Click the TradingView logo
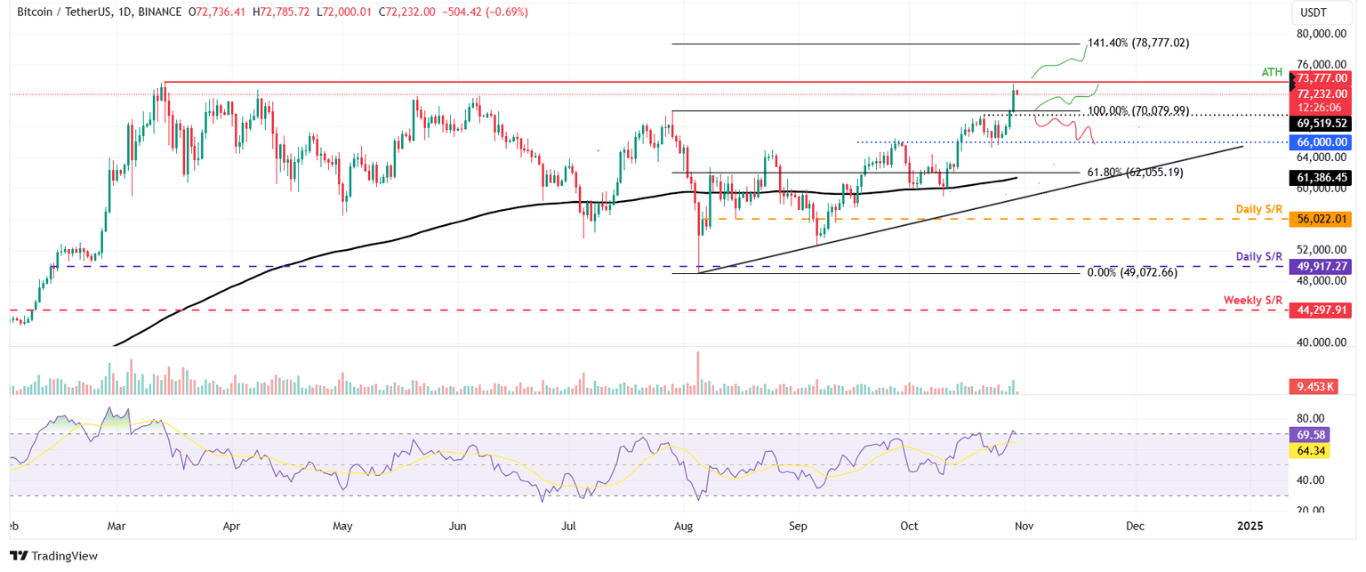1366x572 pixels. [53, 556]
